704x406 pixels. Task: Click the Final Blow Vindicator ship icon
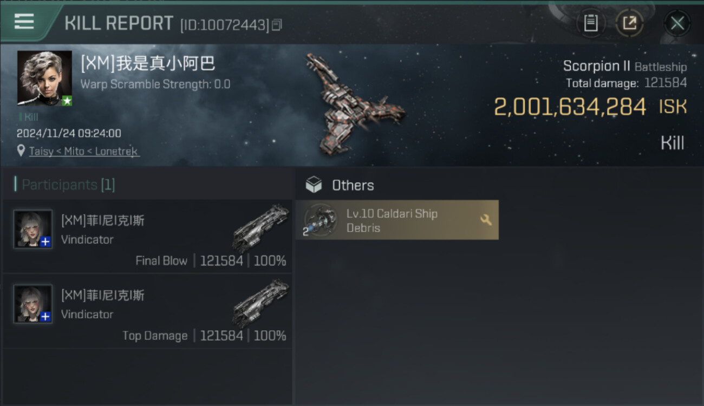click(x=260, y=228)
